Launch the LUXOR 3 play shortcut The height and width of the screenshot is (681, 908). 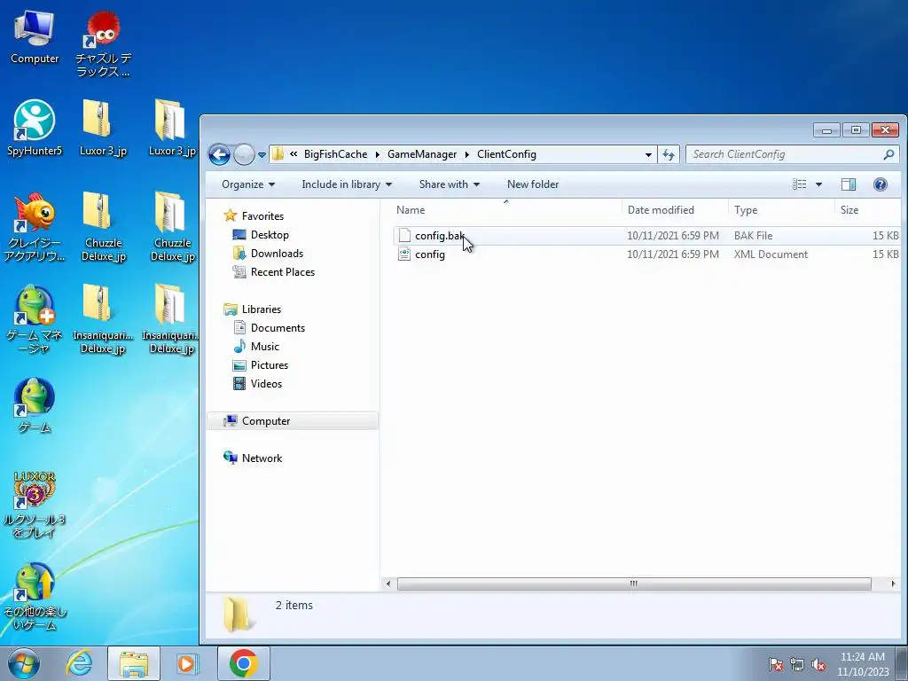click(x=35, y=504)
